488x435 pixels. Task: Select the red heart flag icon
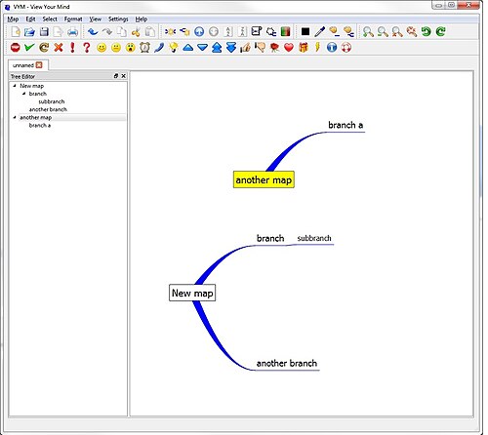tap(289, 48)
